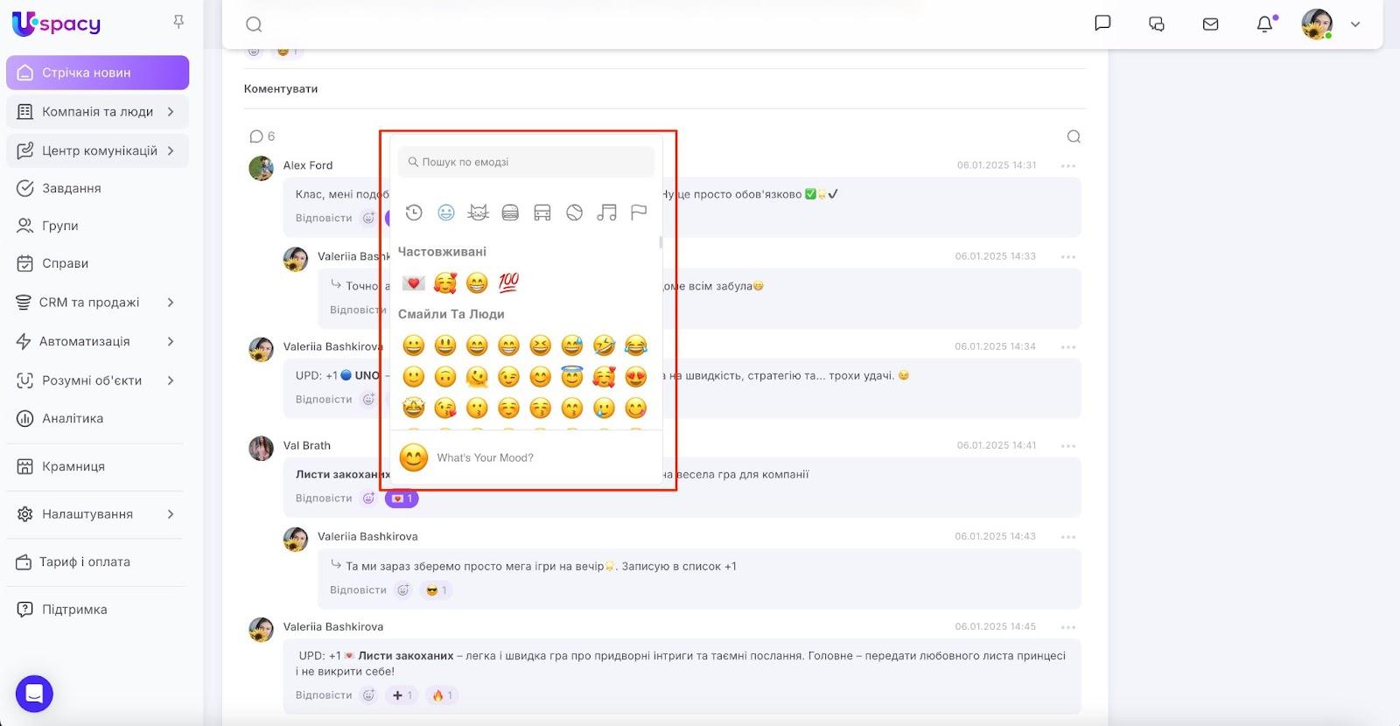Expand the Центр комунікацій chevron
The image size is (1400, 726).
[x=171, y=150]
